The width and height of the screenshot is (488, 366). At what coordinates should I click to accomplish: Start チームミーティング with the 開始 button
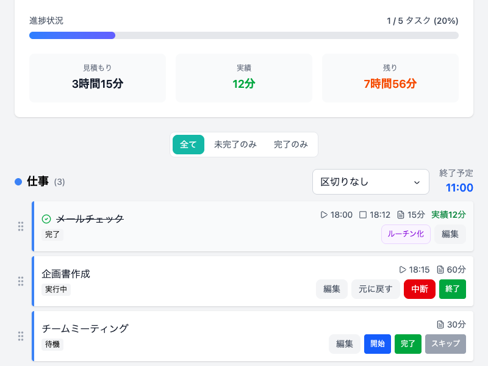point(377,344)
